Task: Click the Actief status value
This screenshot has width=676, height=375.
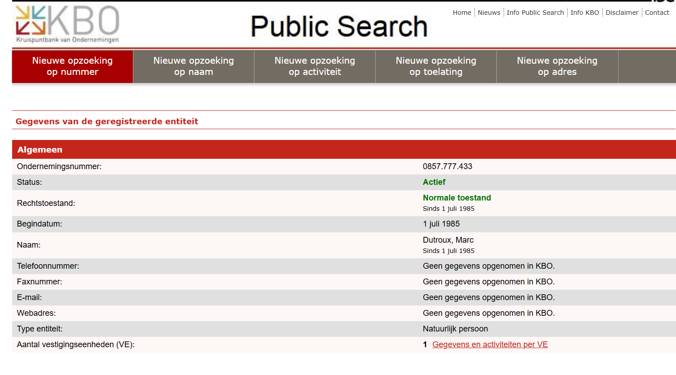Action: coord(434,182)
